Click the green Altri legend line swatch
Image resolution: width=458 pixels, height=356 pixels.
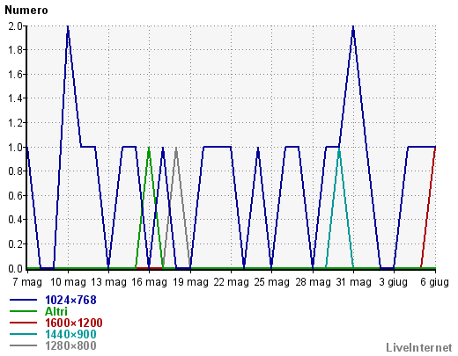coord(24,311)
